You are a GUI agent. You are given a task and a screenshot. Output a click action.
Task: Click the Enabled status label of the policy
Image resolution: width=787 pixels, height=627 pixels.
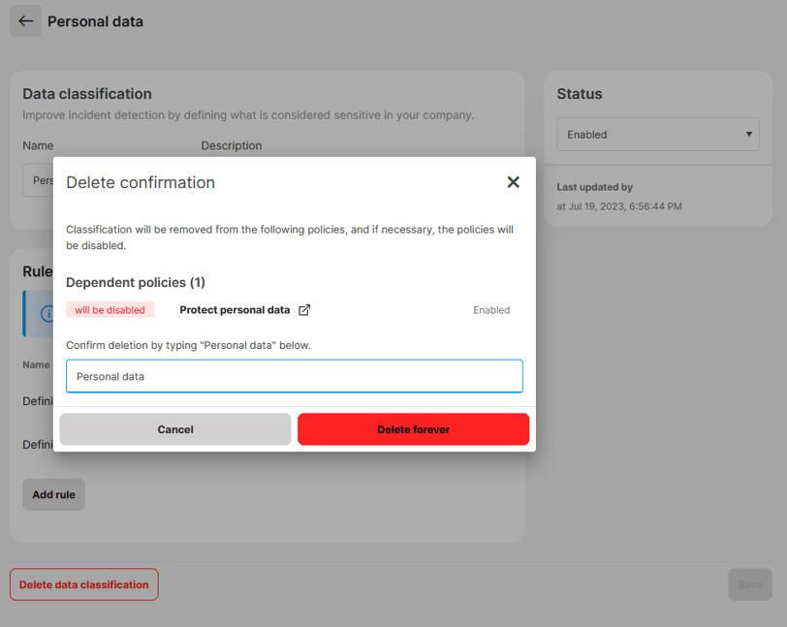pyautogui.click(x=491, y=309)
